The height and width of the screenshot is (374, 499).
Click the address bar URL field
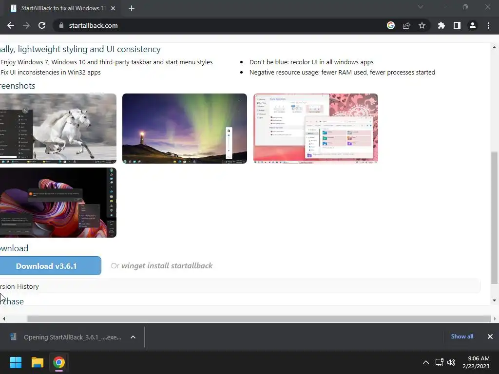point(220,25)
